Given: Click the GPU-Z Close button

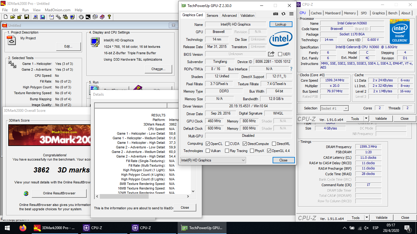Looking at the screenshot, I should (283, 160).
